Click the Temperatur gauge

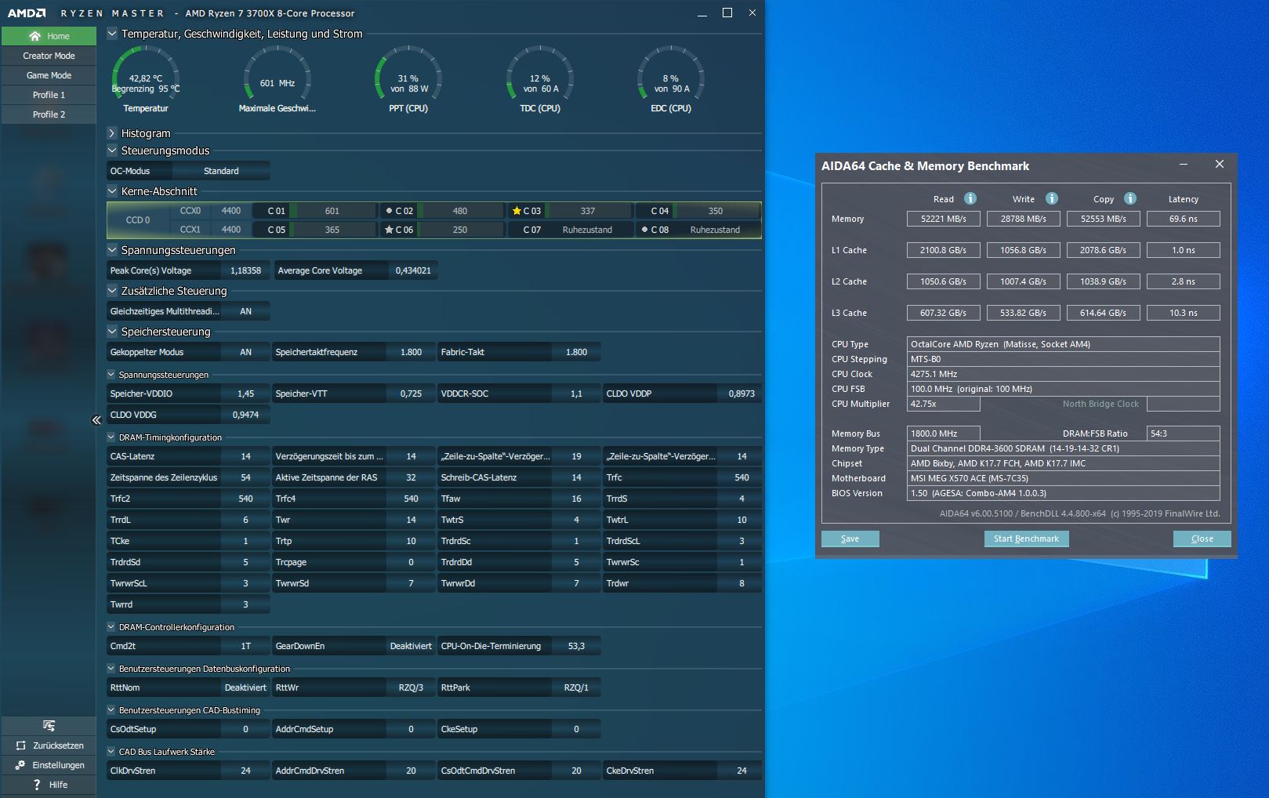coord(146,79)
